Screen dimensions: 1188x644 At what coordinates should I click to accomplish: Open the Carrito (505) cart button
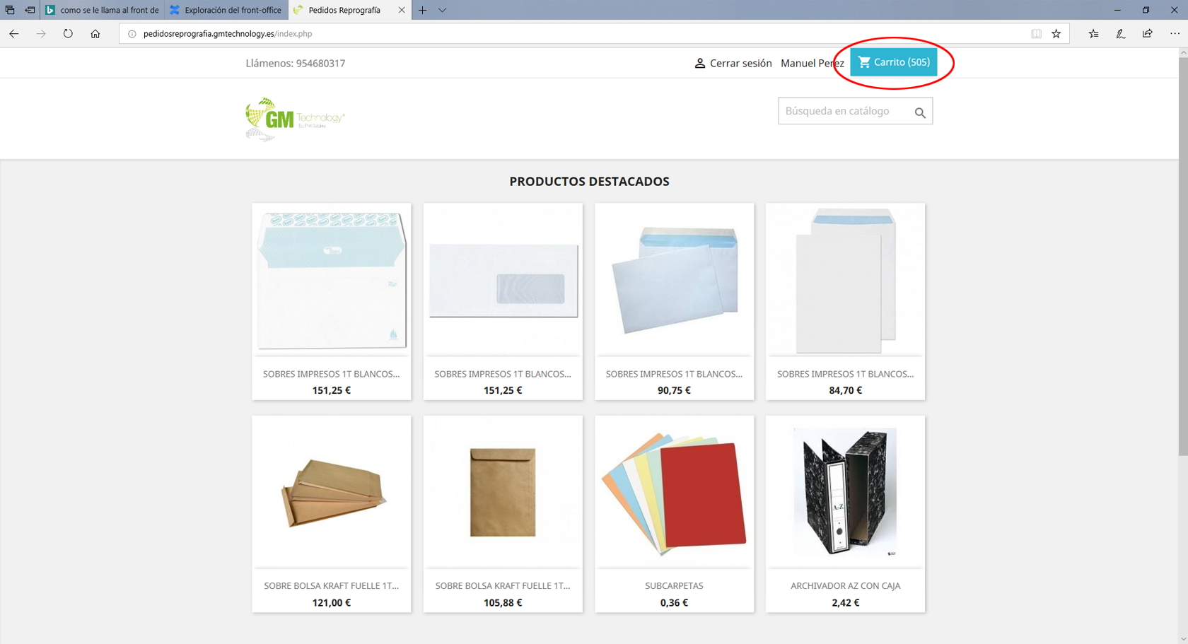[893, 62]
